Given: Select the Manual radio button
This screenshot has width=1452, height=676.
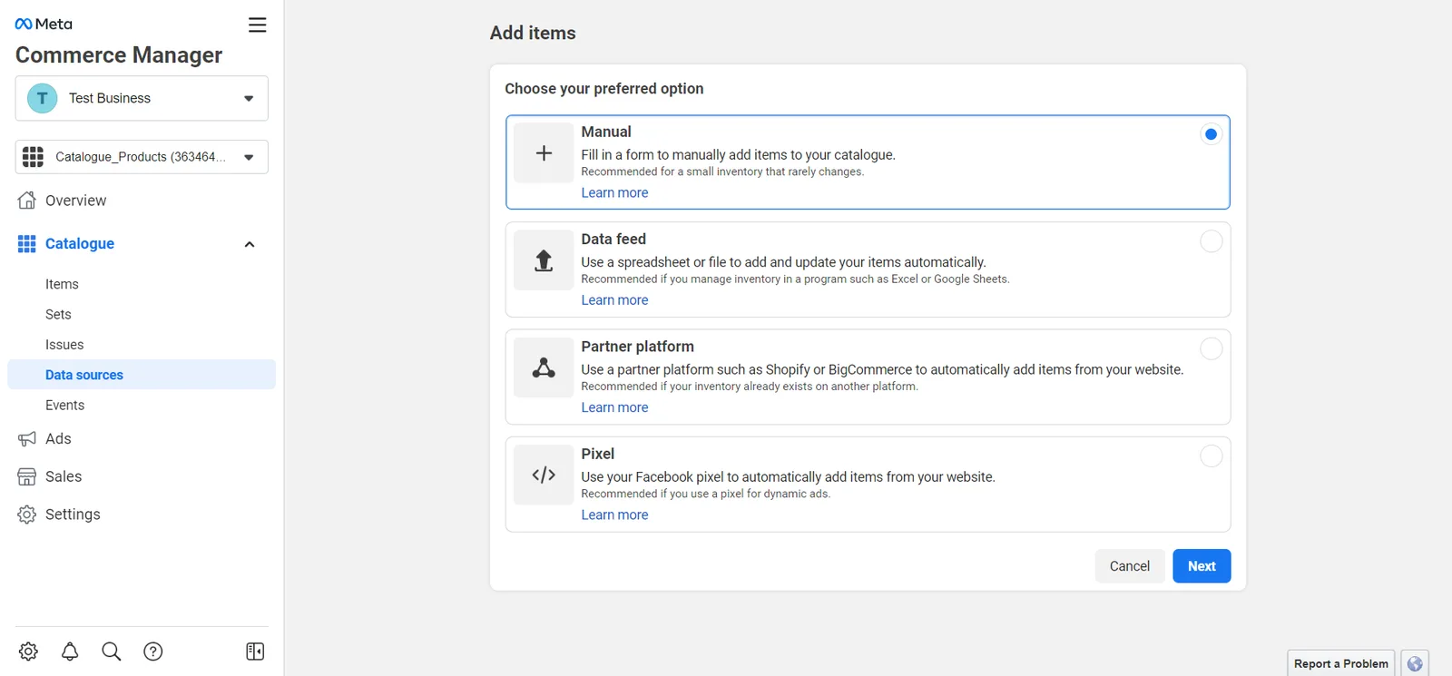Looking at the screenshot, I should pyautogui.click(x=1211, y=134).
